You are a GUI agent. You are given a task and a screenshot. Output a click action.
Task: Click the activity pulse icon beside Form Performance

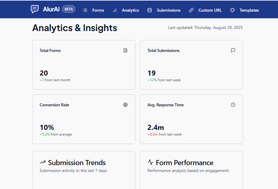tap(150, 162)
